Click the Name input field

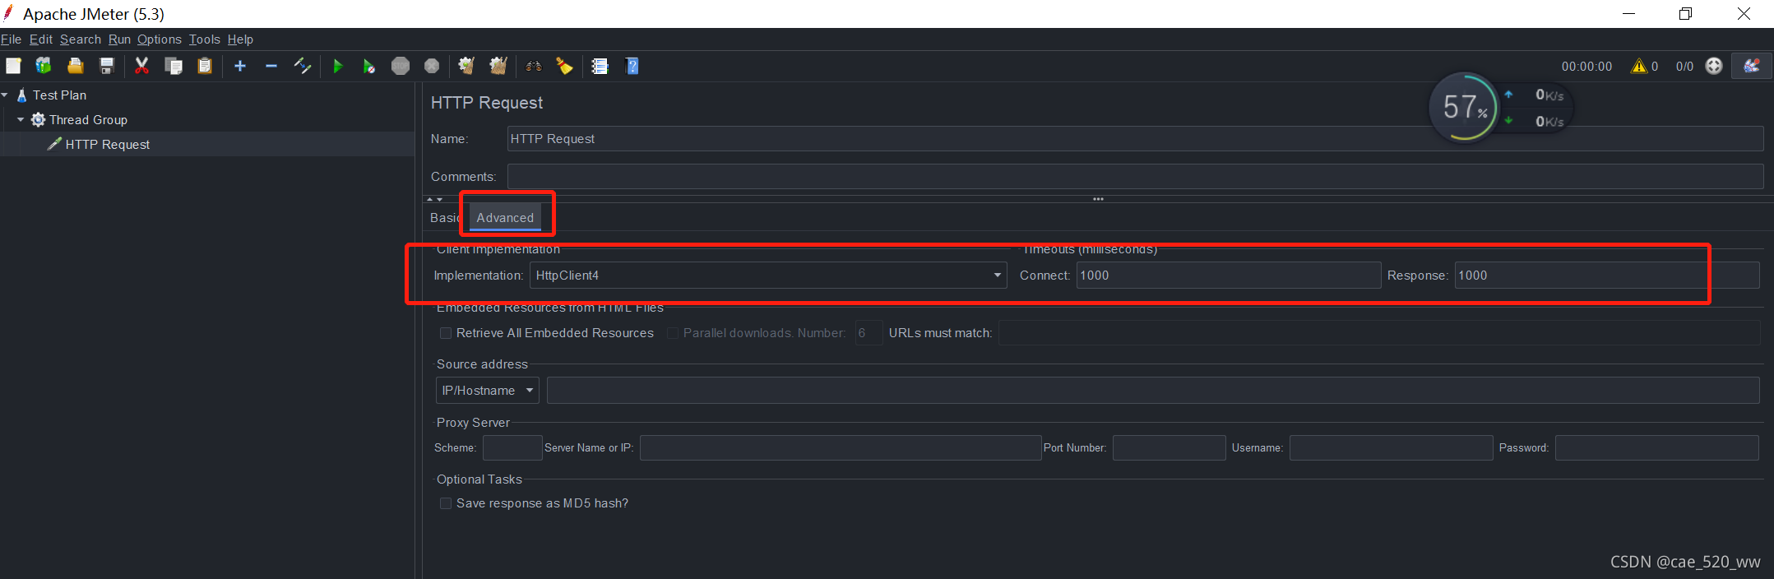[x=1135, y=139]
